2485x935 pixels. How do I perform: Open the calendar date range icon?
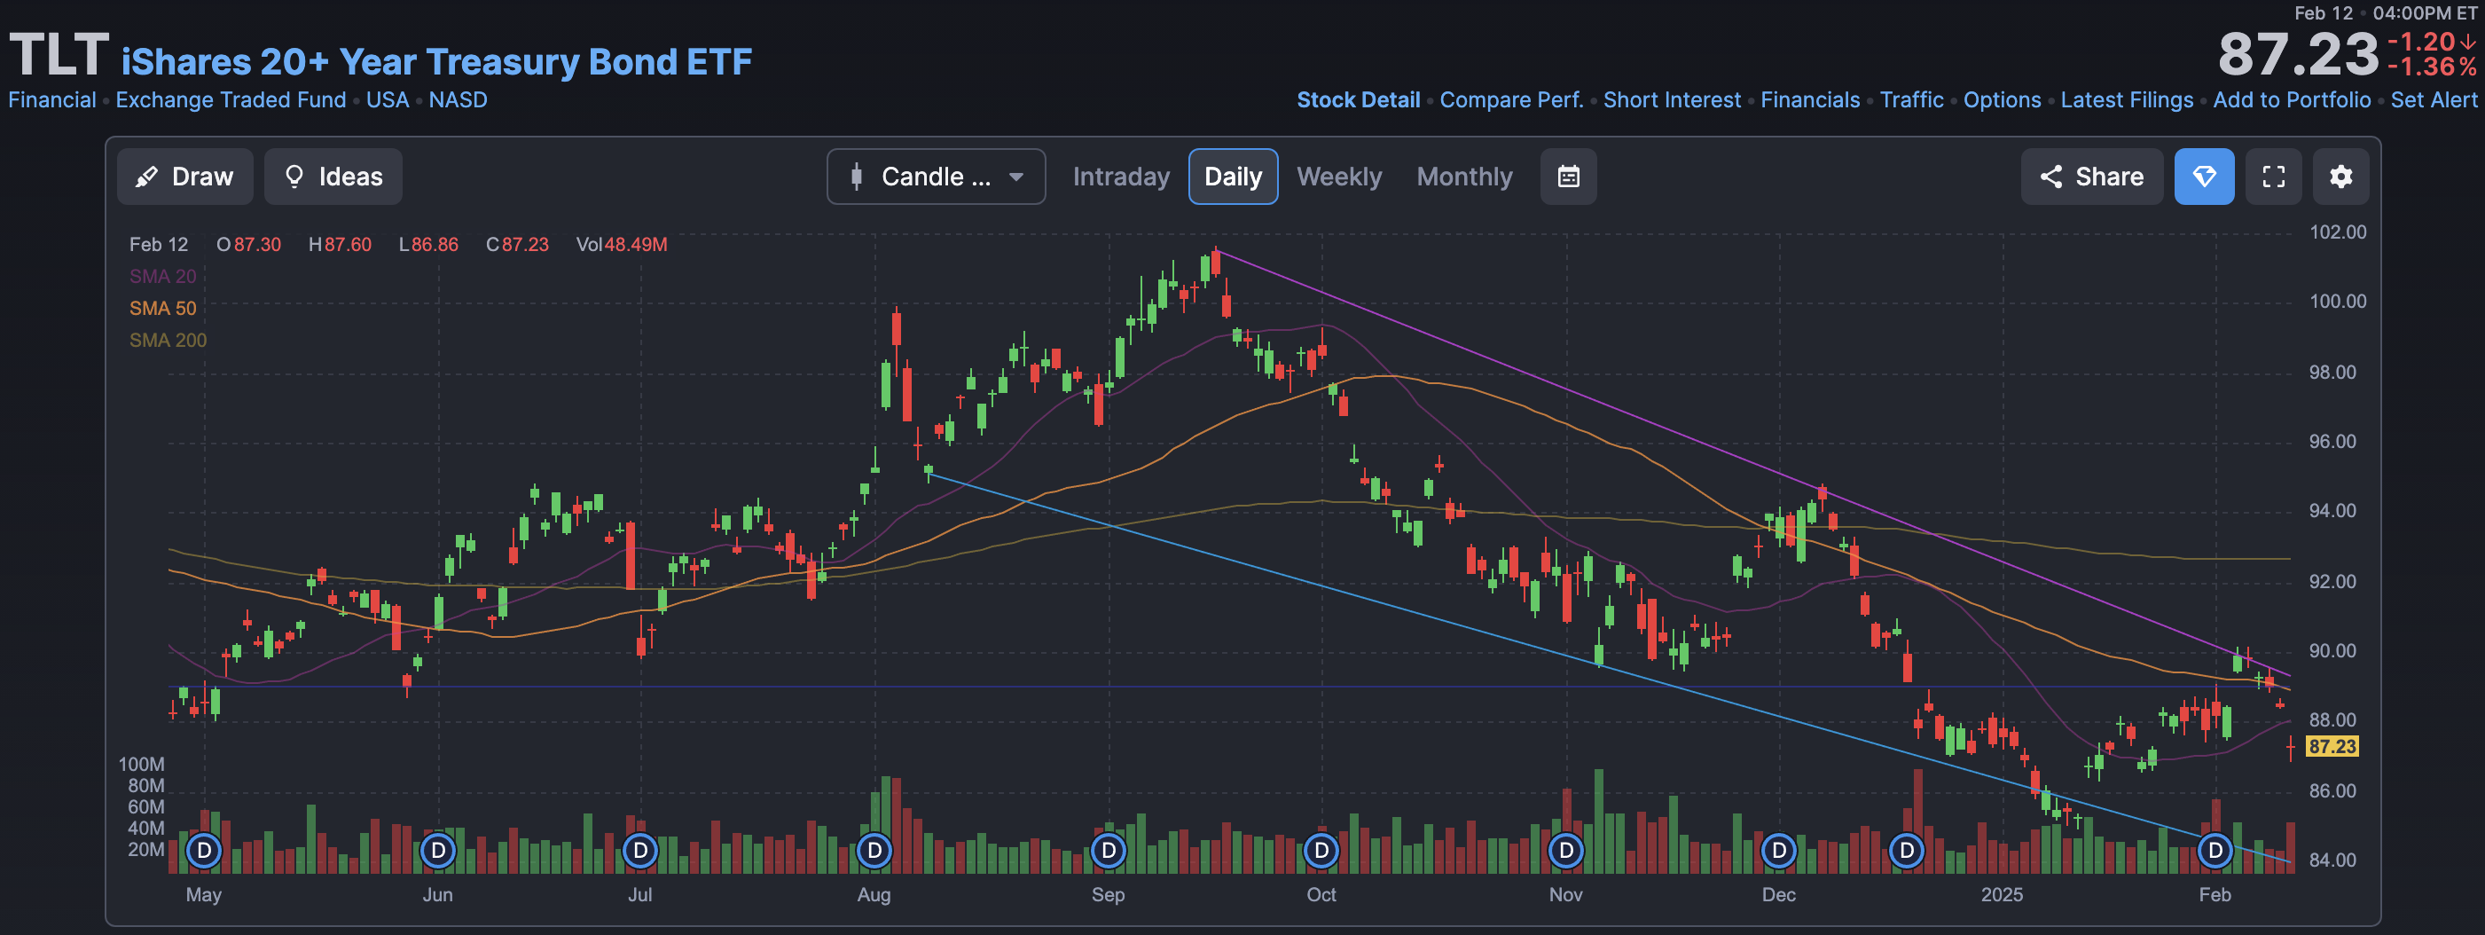pyautogui.click(x=1569, y=177)
